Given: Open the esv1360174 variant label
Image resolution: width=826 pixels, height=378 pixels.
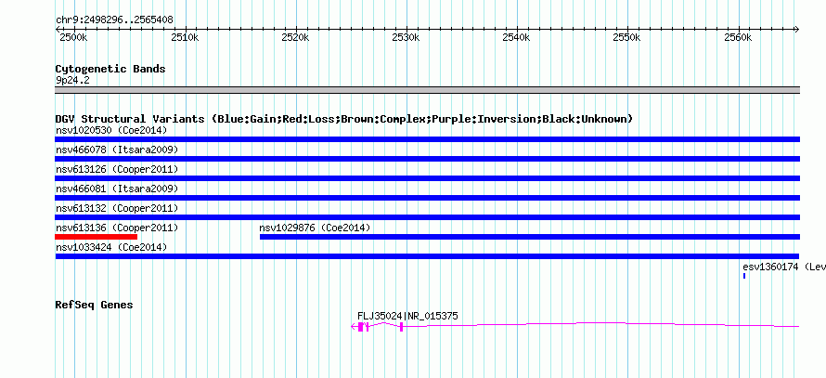Looking at the screenshot, I should [784, 267].
